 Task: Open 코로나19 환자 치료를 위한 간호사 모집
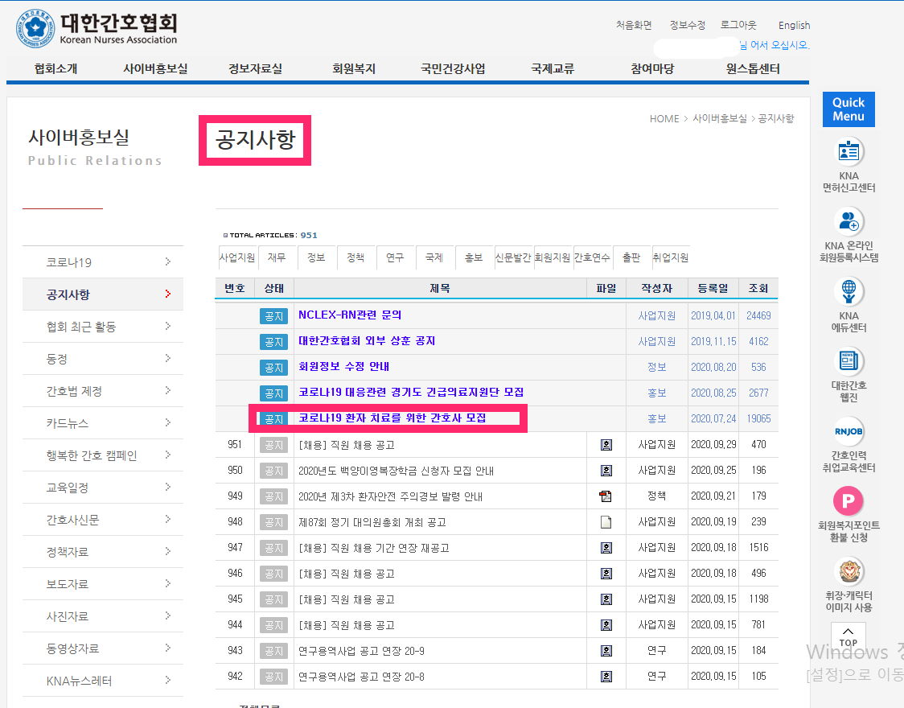392,418
